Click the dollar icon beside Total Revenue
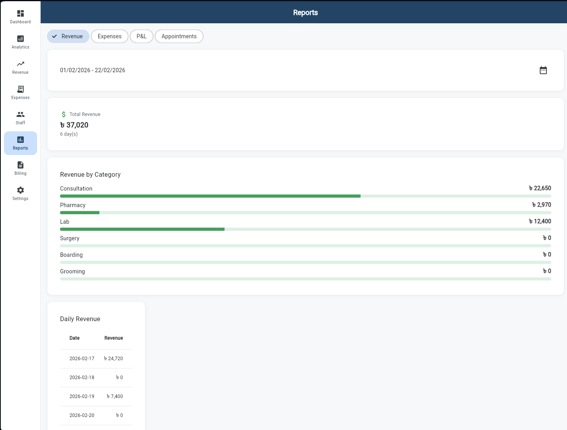The width and height of the screenshot is (567, 430). (x=64, y=114)
